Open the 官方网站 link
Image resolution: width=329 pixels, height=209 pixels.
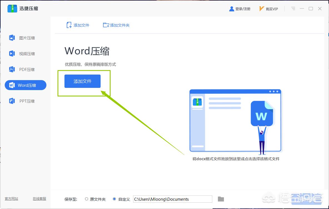tap(11, 199)
